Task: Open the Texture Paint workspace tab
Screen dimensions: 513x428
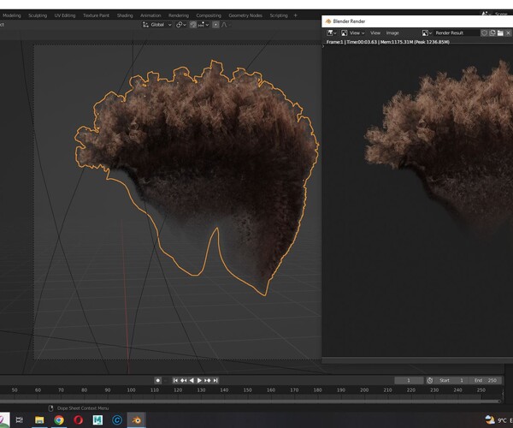Action: pos(96,15)
